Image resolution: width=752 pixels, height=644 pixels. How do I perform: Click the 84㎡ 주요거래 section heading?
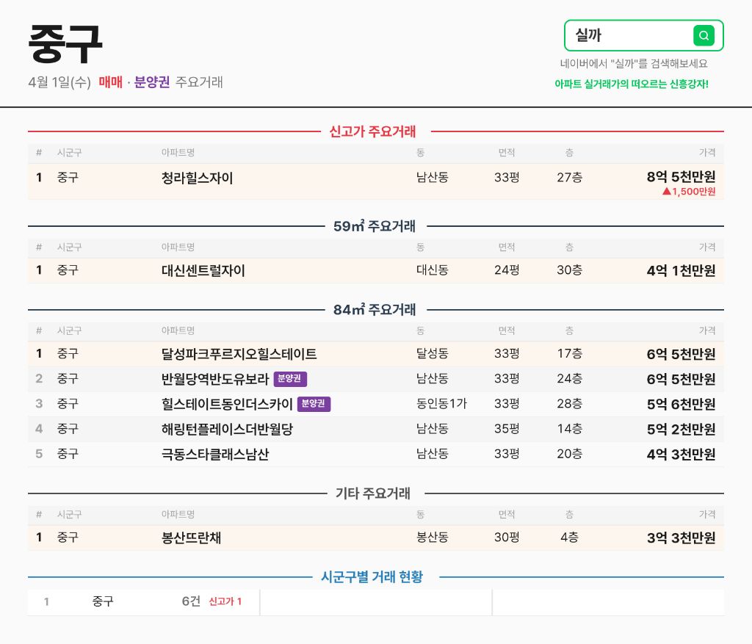[x=374, y=310]
